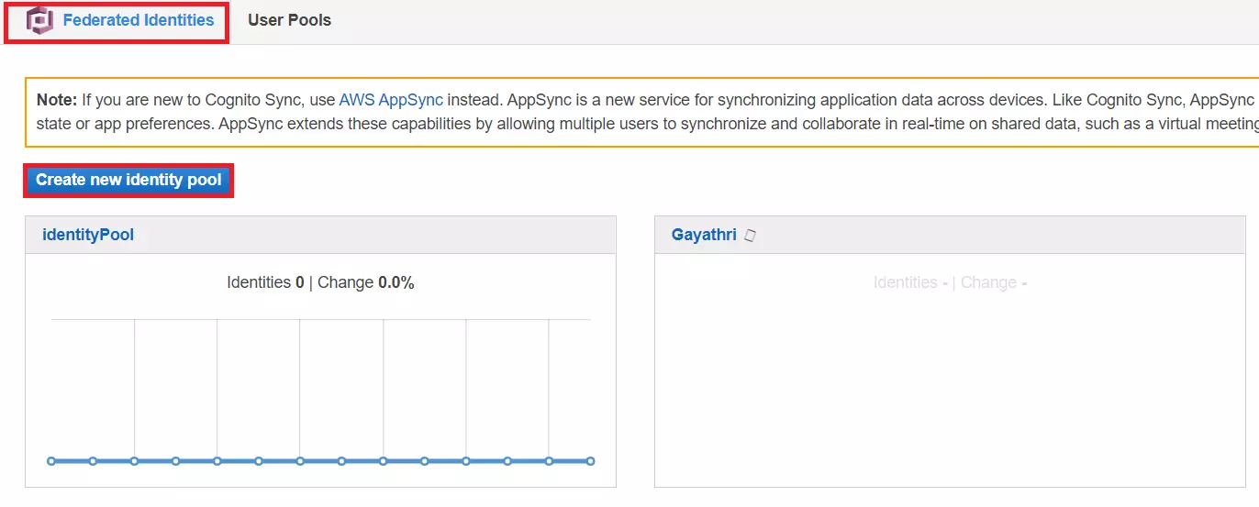The height and width of the screenshot is (507, 1259).
Task: Click the Cognito logo icon
Action: (x=39, y=20)
